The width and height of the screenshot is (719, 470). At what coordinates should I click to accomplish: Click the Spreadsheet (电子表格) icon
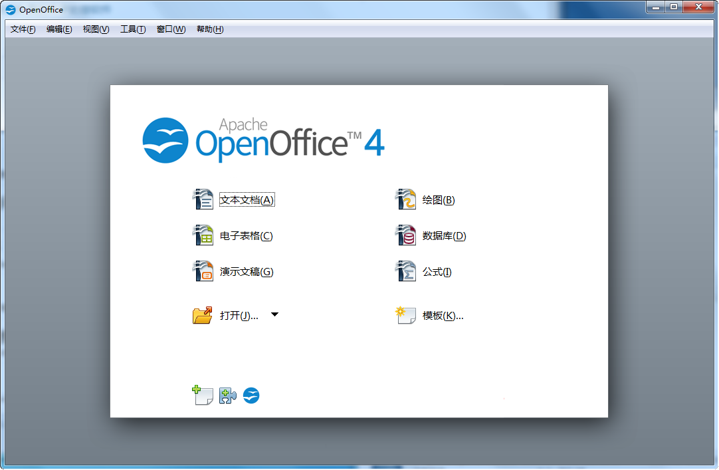pos(203,235)
